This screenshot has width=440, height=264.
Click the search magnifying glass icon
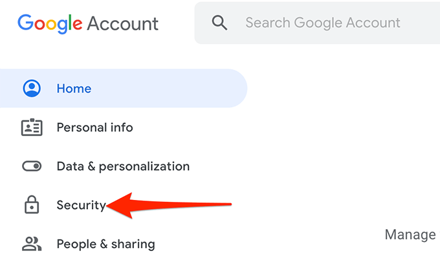(x=220, y=23)
